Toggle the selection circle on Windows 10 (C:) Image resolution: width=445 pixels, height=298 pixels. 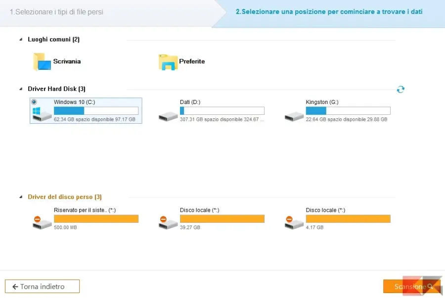33,102
